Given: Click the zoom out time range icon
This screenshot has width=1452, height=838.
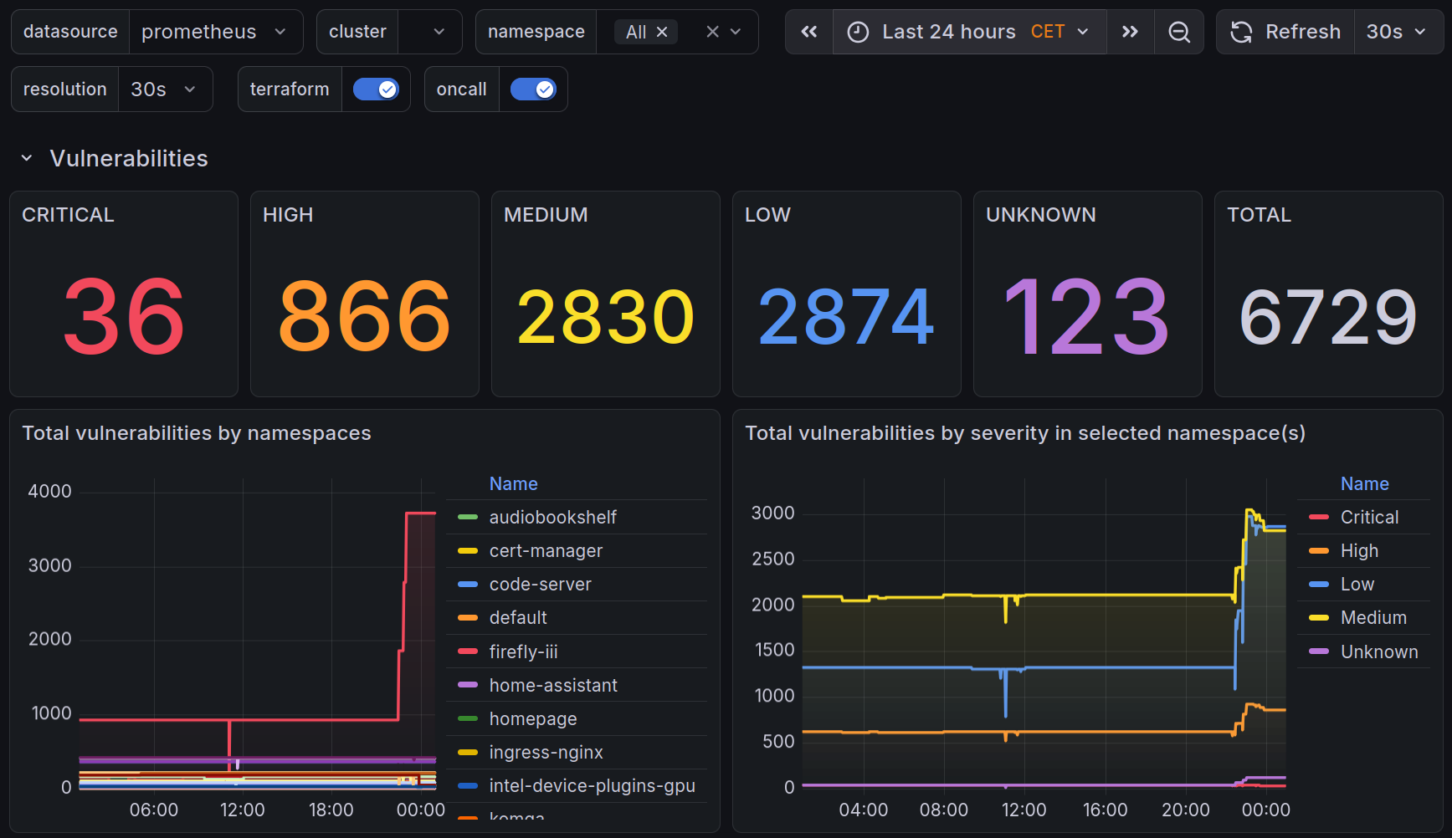Looking at the screenshot, I should coord(1178,32).
